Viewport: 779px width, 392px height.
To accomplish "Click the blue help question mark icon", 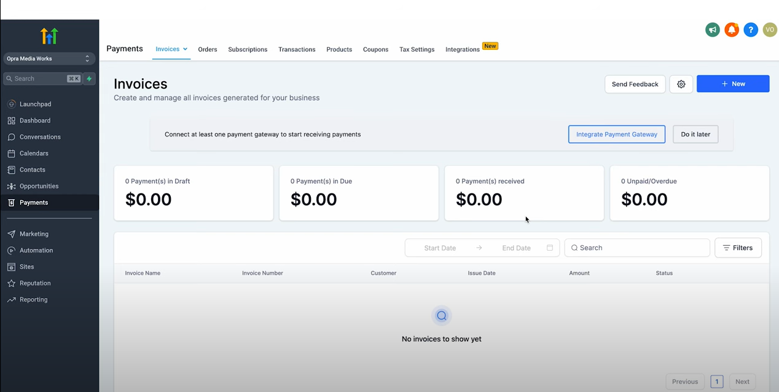I will (751, 29).
